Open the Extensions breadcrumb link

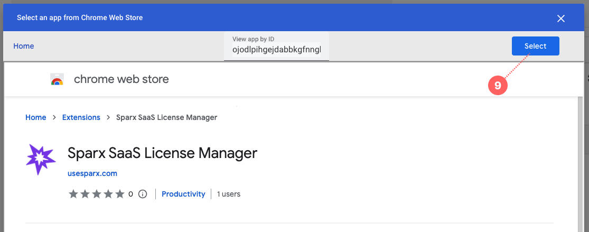click(81, 117)
